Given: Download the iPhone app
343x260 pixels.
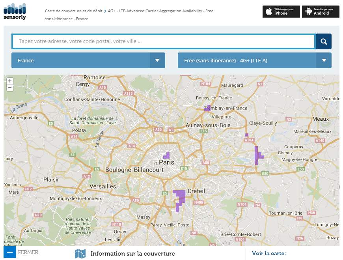Looking at the screenshot, I should 281,11.
